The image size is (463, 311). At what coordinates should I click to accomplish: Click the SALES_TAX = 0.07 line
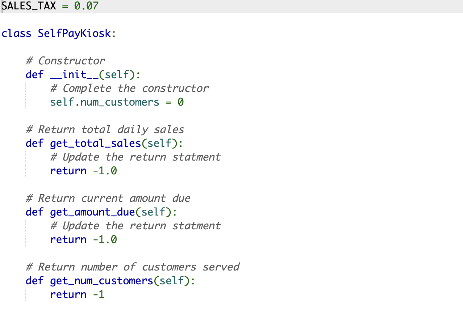[x=50, y=6]
